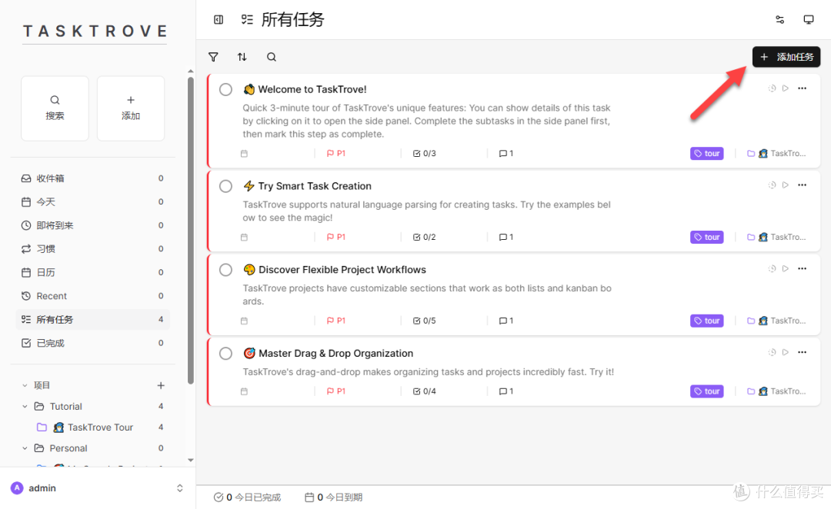This screenshot has height=509, width=831.
Task: Click P1 priority flag on Welcome task
Action: point(336,154)
